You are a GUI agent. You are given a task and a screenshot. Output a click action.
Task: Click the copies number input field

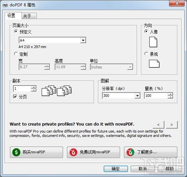point(22,88)
